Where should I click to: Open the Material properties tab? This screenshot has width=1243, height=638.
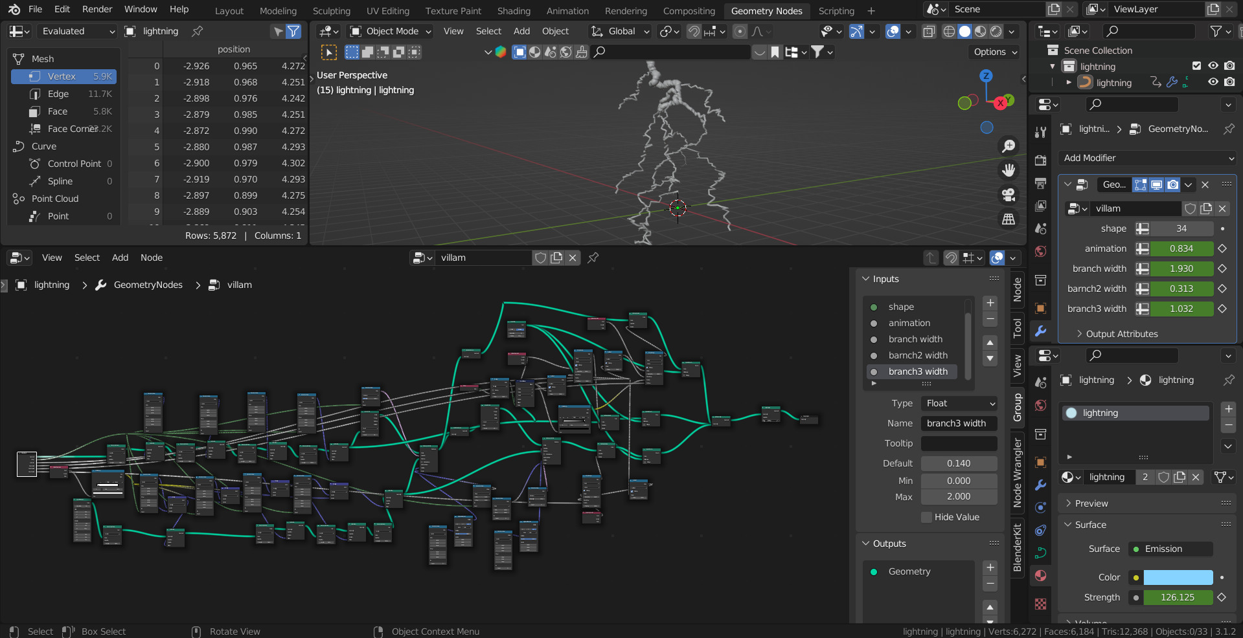[1040, 576]
